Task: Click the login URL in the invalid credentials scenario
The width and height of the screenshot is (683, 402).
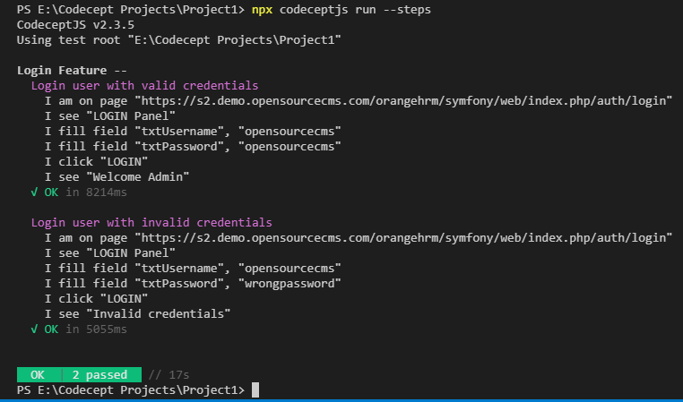Action: tap(403, 238)
